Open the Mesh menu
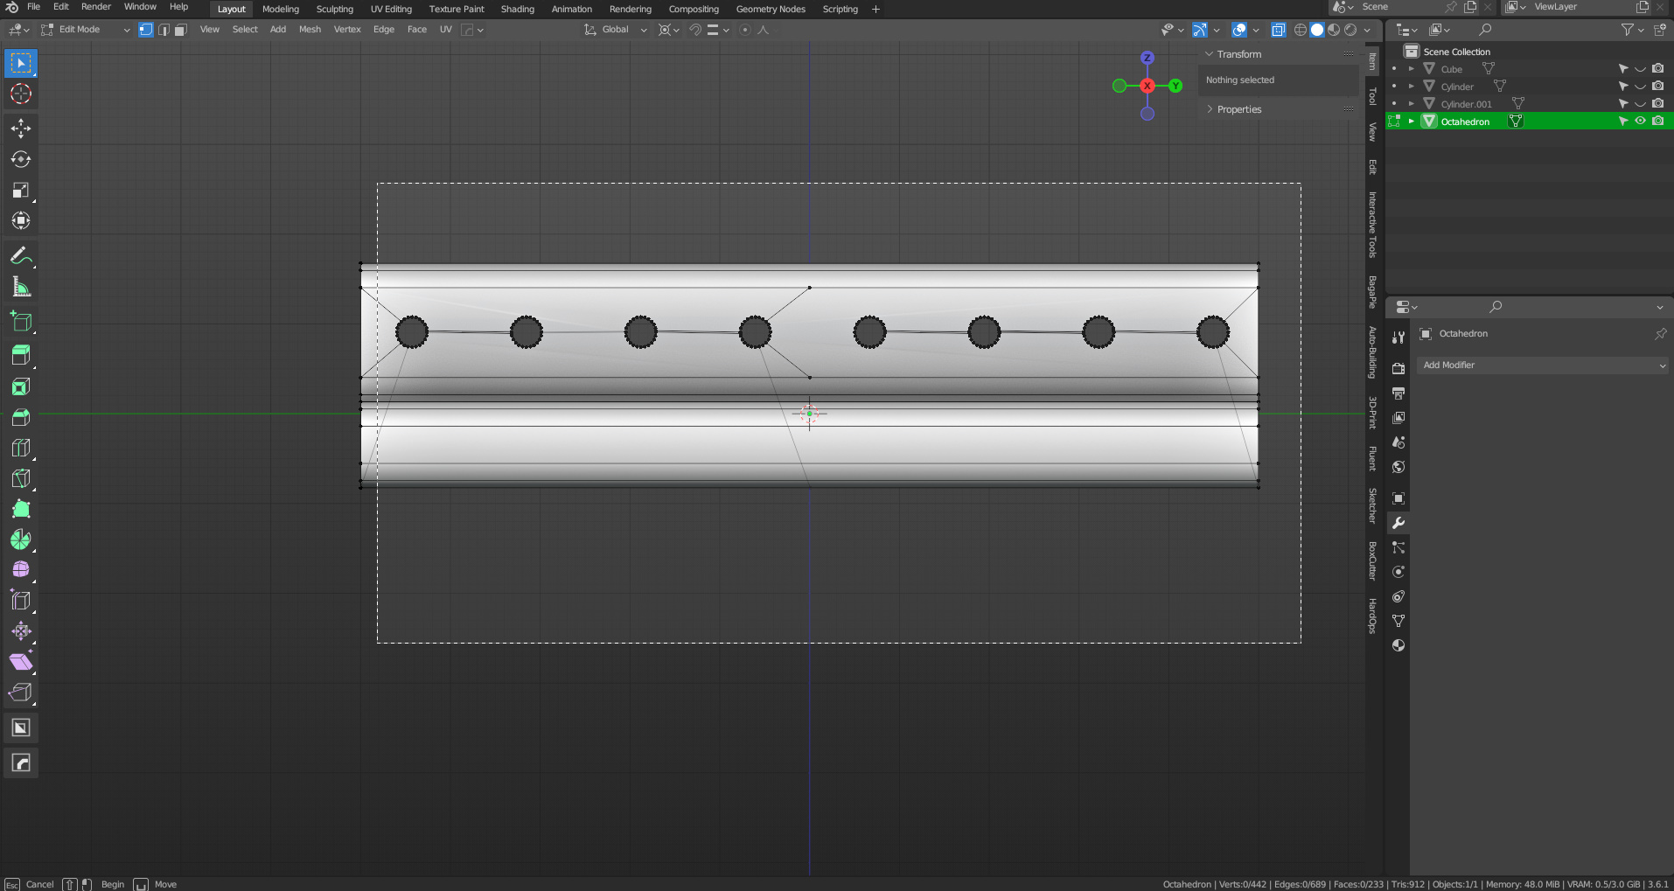This screenshot has height=891, width=1674. pos(310,30)
